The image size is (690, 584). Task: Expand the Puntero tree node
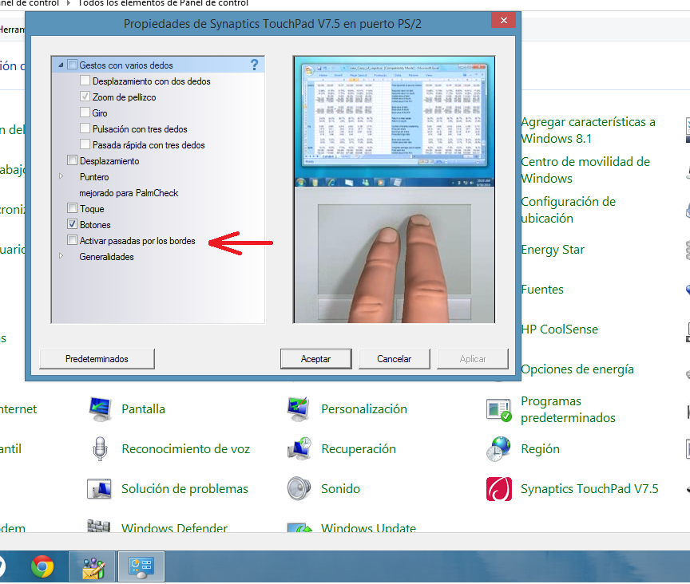pyautogui.click(x=61, y=176)
